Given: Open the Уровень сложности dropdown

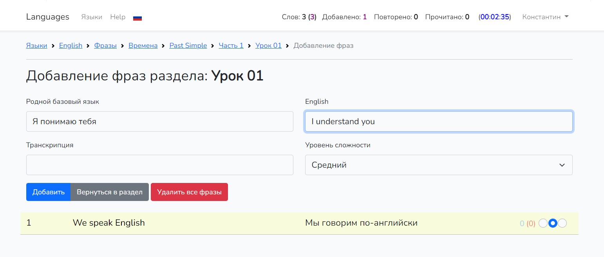Looking at the screenshot, I should click(438, 165).
